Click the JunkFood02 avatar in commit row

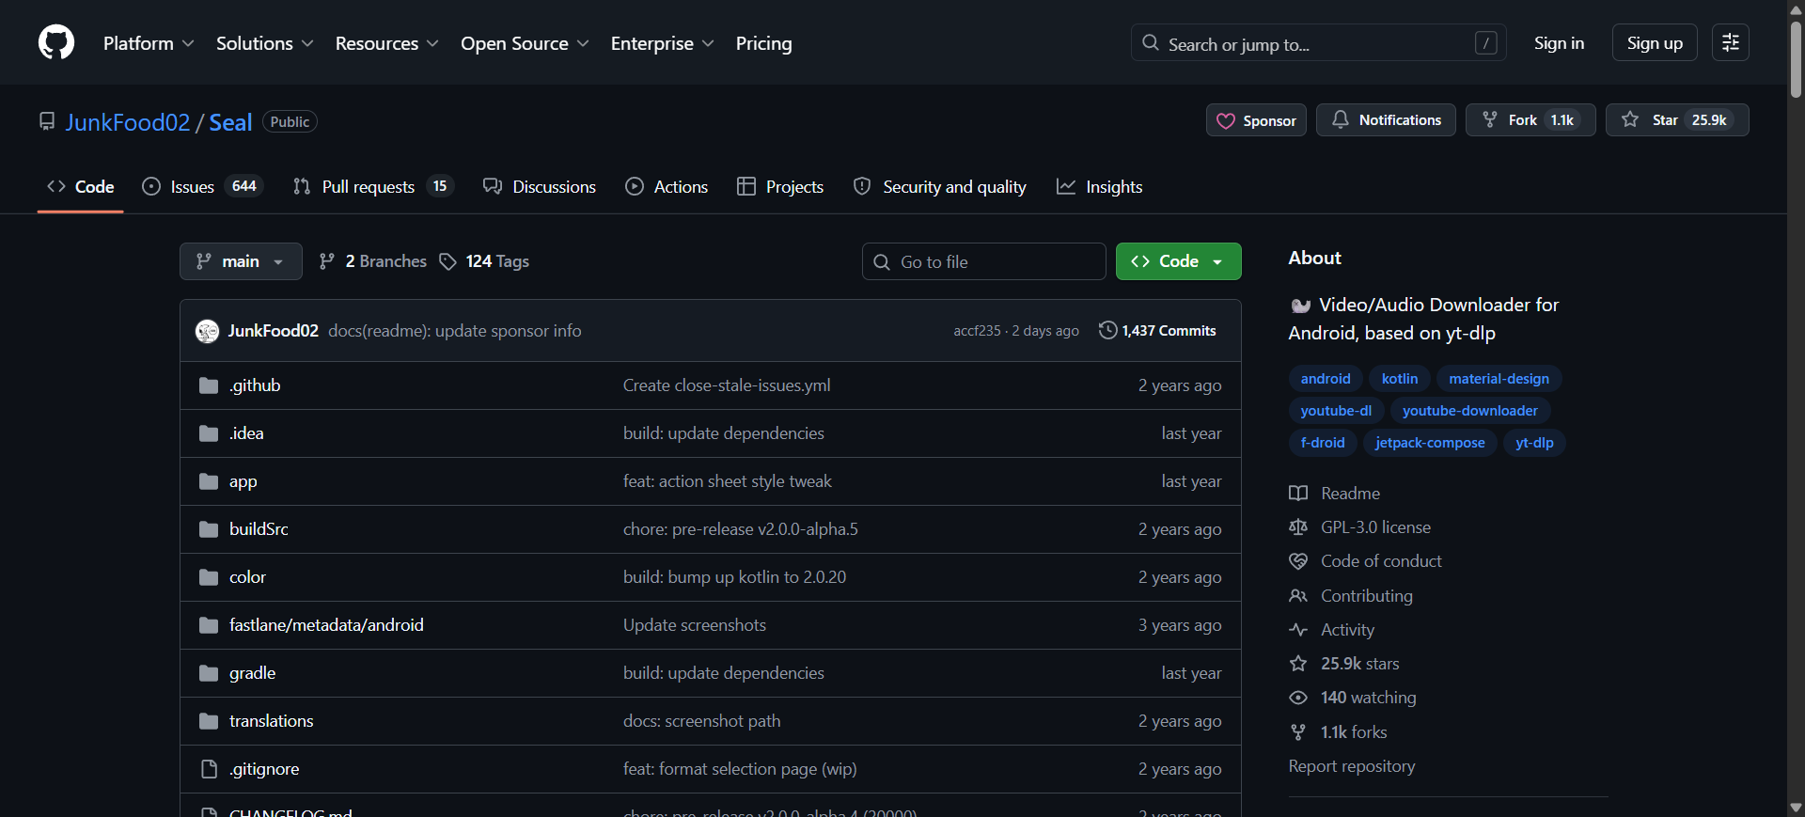point(207,331)
